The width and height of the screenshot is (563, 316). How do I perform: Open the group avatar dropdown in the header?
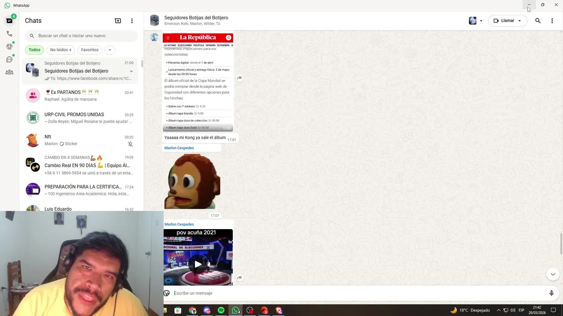(x=481, y=21)
